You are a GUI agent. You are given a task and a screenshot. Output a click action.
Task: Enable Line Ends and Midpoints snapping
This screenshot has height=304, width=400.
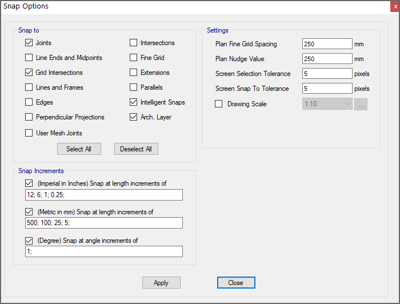[x=29, y=58]
